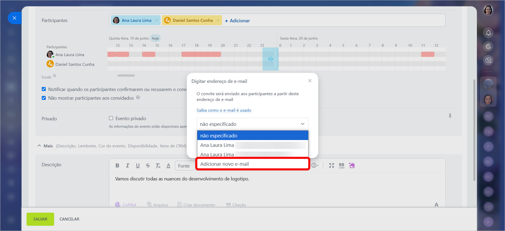Open the emoji smiley picker

pos(315,165)
